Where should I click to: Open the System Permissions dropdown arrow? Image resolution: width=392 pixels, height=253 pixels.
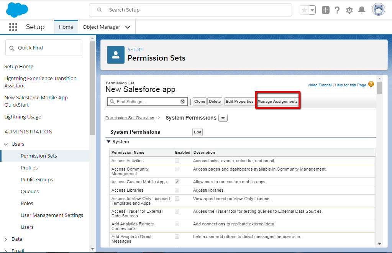pyautogui.click(x=223, y=118)
